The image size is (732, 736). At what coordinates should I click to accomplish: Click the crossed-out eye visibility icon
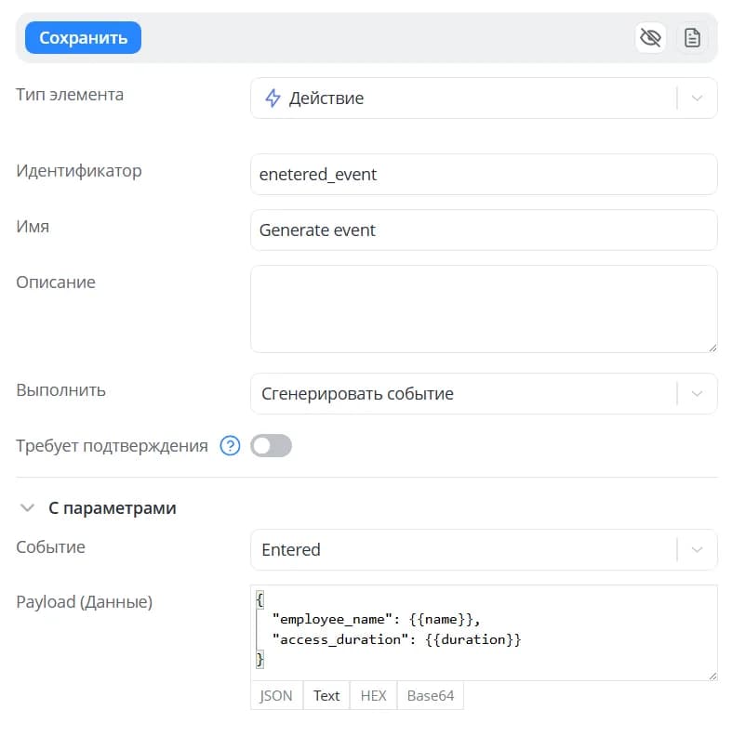(x=650, y=37)
